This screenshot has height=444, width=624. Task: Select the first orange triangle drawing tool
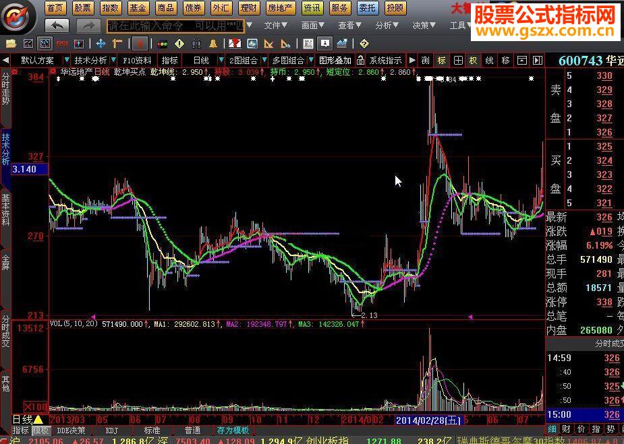(x=269, y=43)
